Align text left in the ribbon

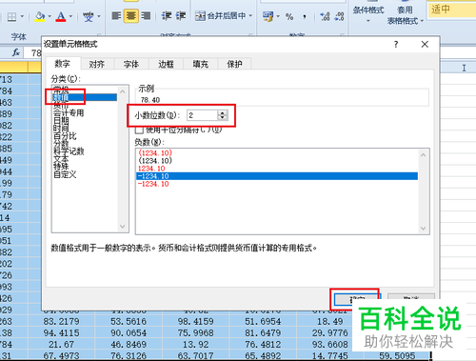tap(116, 15)
